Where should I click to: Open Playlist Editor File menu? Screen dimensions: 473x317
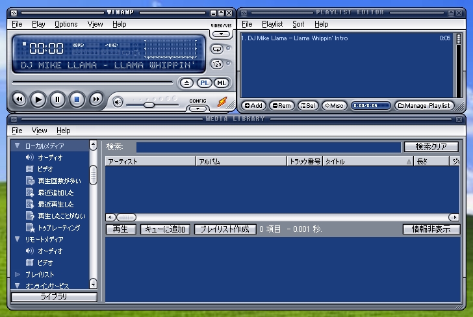click(247, 24)
